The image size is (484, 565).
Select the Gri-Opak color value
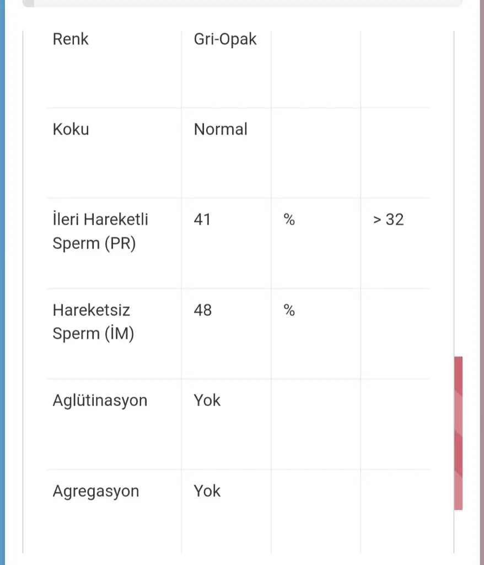pyautogui.click(x=225, y=39)
